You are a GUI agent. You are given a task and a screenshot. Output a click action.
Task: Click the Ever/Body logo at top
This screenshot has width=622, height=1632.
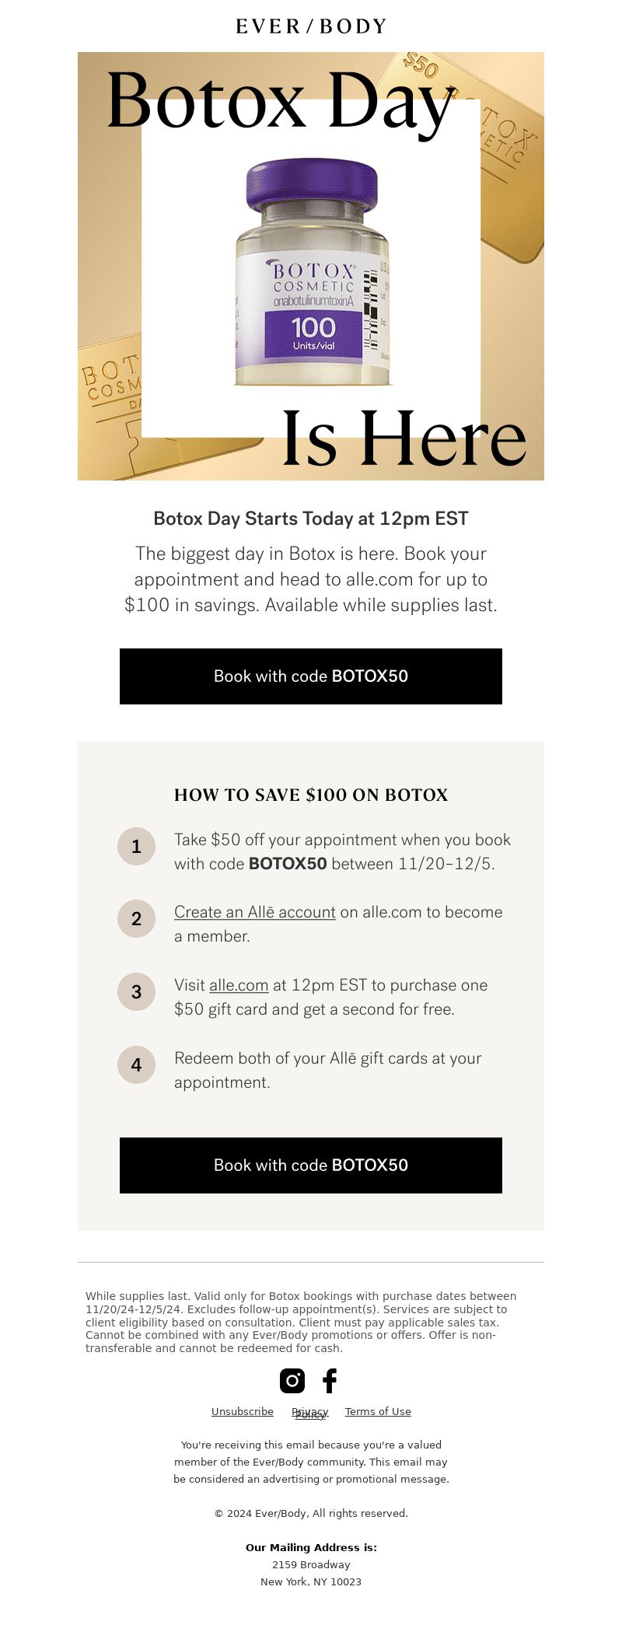coord(311,26)
